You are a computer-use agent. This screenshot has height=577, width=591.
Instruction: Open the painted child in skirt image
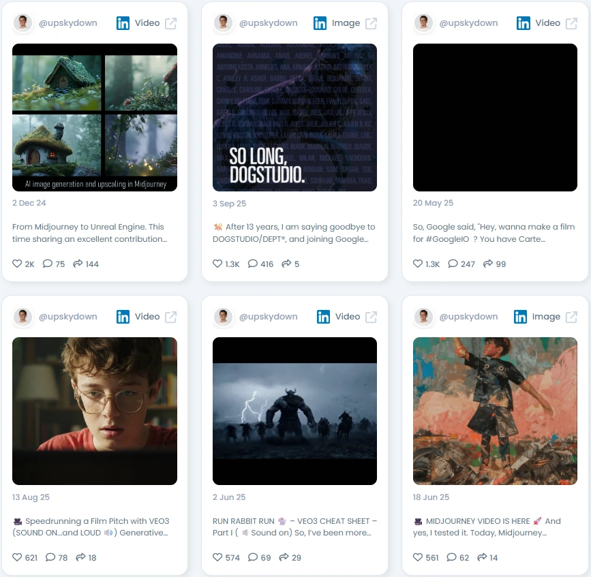point(495,411)
